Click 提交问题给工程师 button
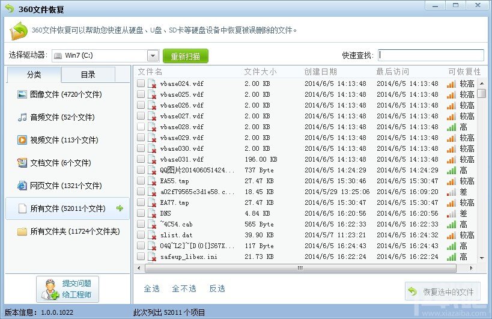Image resolution: width=492 pixels, height=319 pixels. pos(67,289)
